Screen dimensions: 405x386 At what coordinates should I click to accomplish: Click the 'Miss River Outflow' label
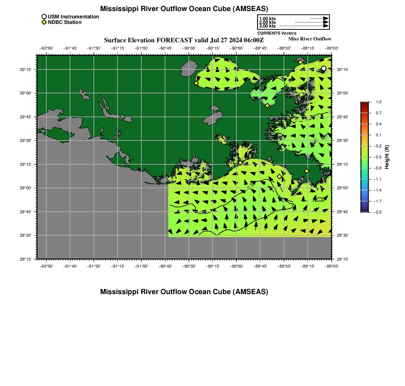click(x=309, y=39)
